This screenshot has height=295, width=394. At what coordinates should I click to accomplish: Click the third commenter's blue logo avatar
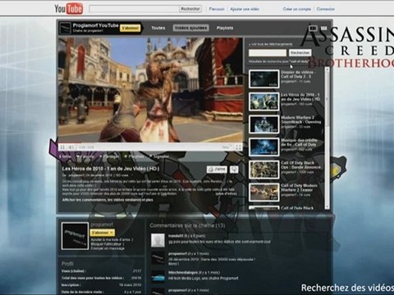(158, 276)
